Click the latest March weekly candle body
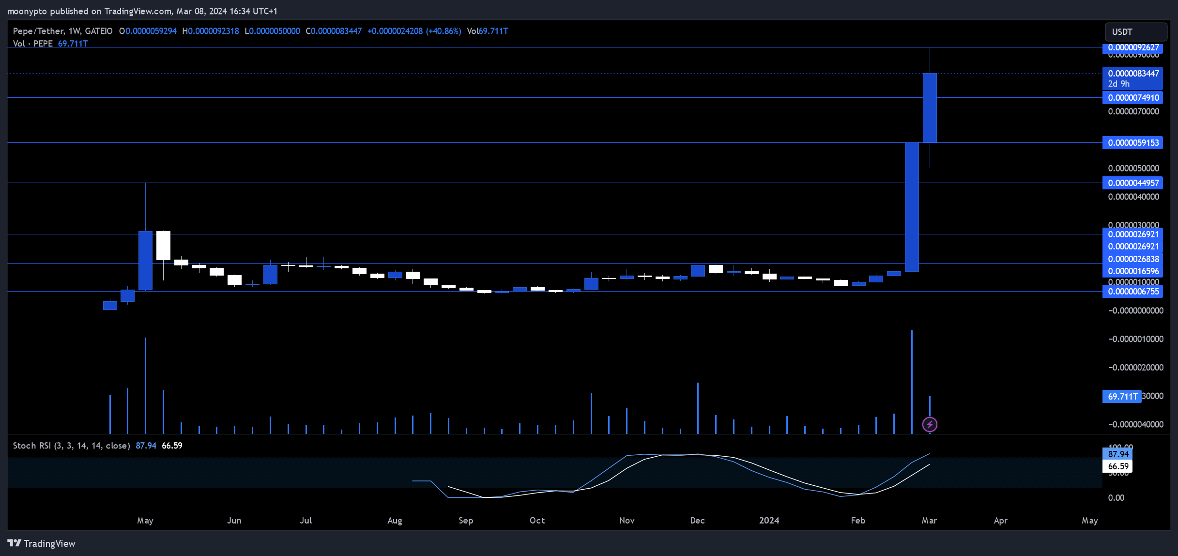1178x556 pixels. (x=930, y=108)
